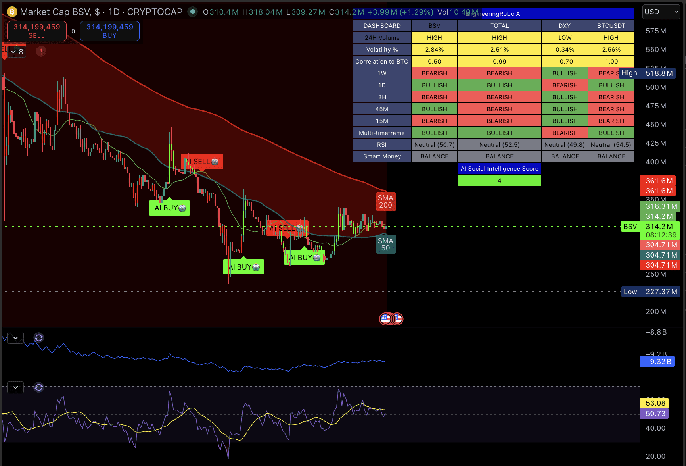Click the SMA 200 label on the chart
This screenshot has height=466, width=686.
click(385, 201)
